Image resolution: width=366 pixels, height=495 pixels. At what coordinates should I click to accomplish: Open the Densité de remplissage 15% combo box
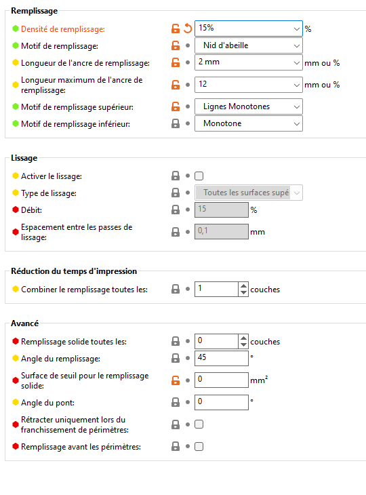pos(249,28)
